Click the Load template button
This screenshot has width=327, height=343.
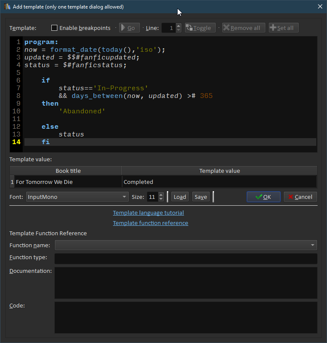pyautogui.click(x=180, y=197)
